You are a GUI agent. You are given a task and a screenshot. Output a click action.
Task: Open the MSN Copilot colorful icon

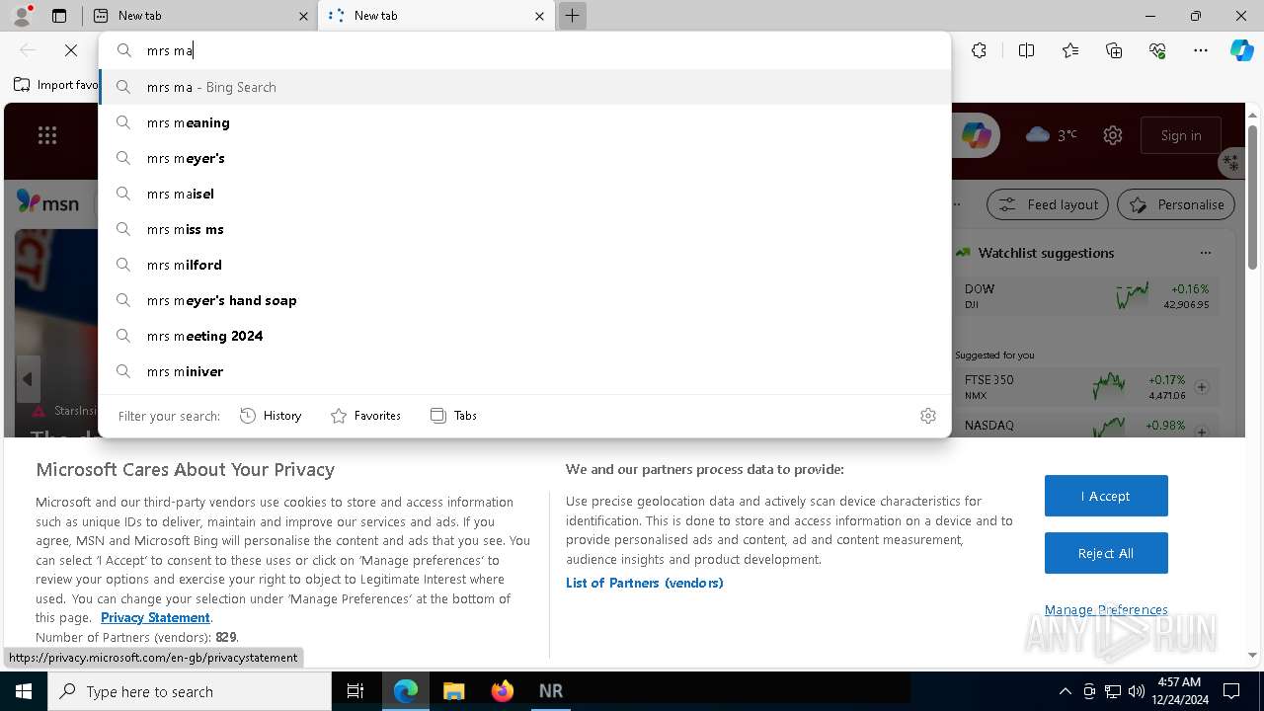(x=977, y=135)
